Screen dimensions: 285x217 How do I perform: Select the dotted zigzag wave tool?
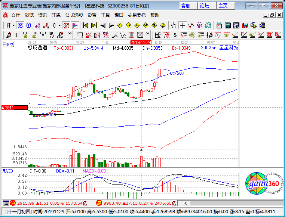click(123, 35)
